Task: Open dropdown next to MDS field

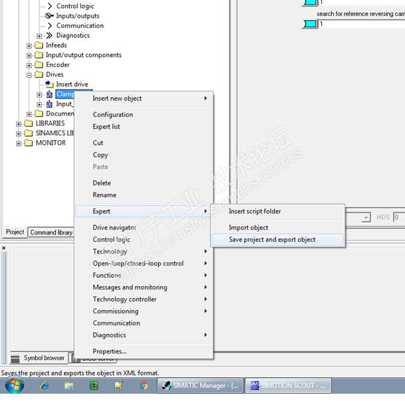Action: 366,217
